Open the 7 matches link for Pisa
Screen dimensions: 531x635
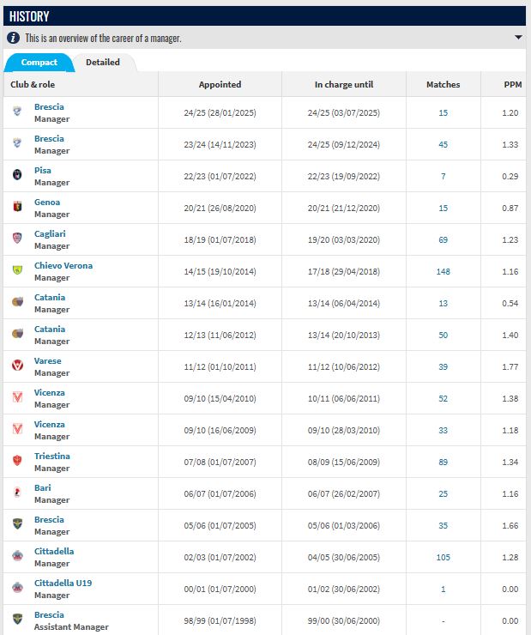click(444, 177)
